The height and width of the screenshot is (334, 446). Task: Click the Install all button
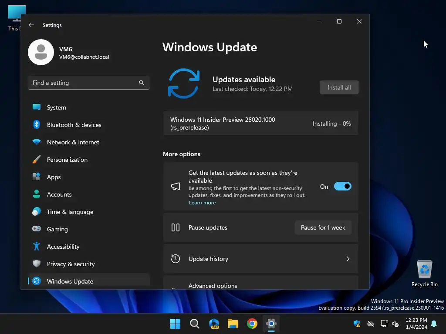[x=339, y=87]
